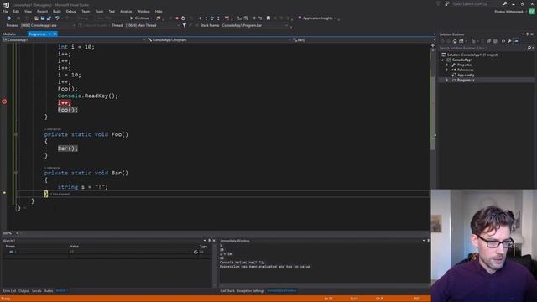Viewport: 537px width, 302px height.
Task: Open the Window menu
Action: [143, 11]
